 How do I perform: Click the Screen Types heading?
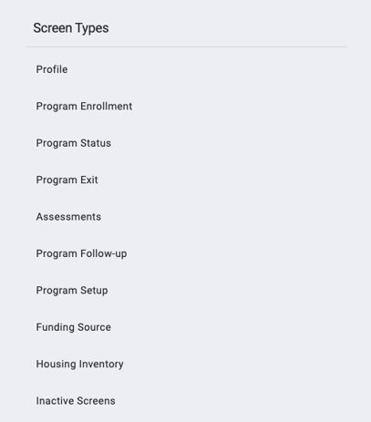71,28
